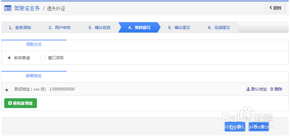Go to step 1、业务须知
This screenshot has height=137, width=290.
click(x=20, y=28)
